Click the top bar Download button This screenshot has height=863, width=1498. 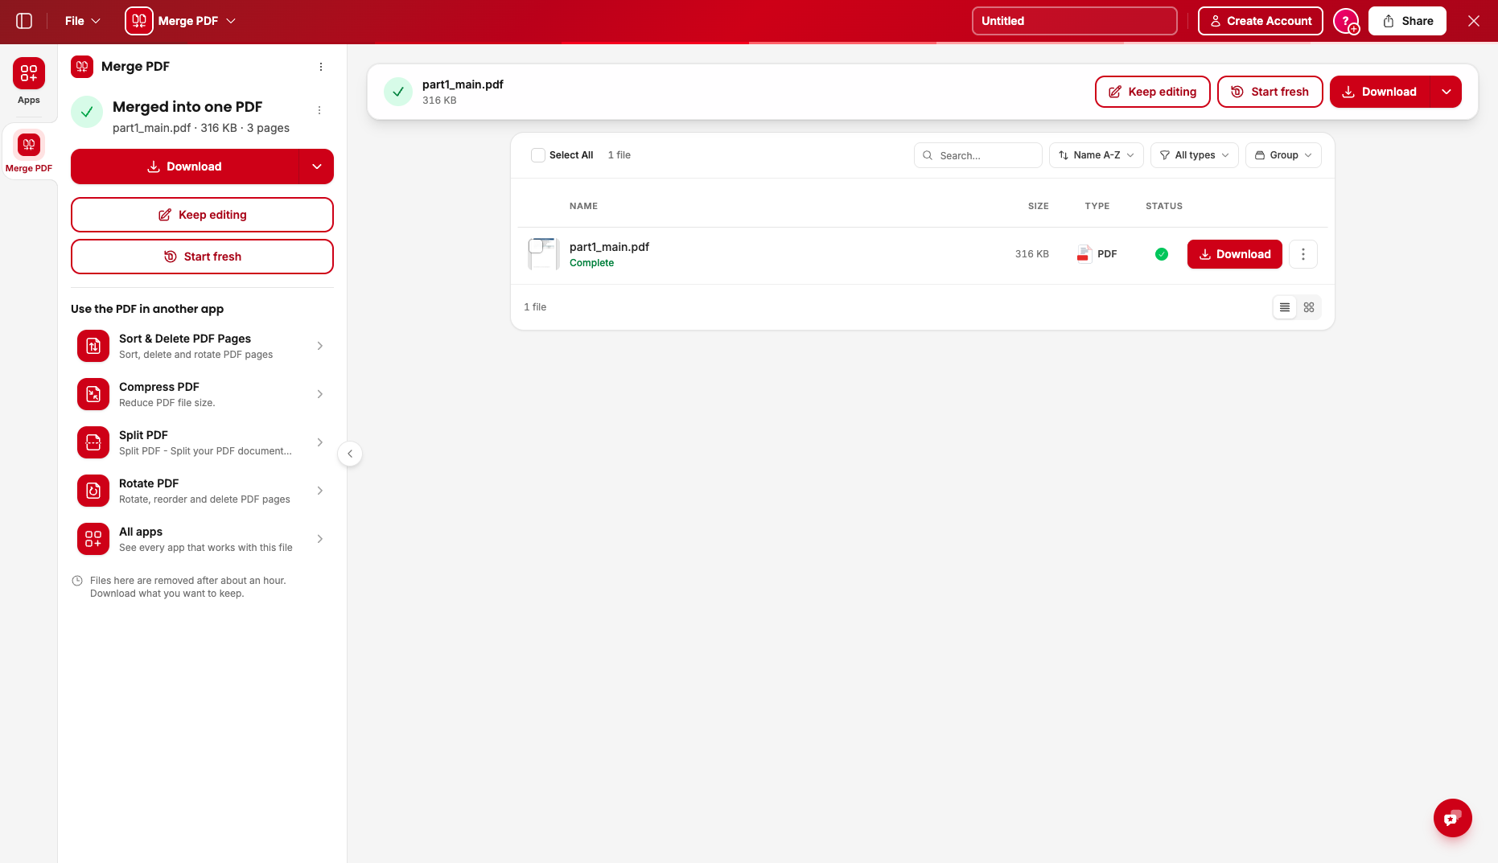(1381, 92)
